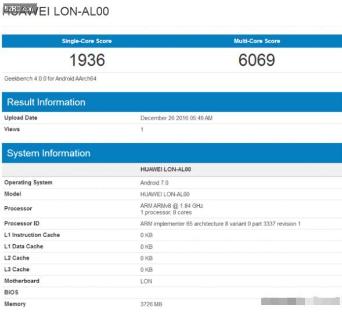Viewport: 342px width, 318px height.
Task: Click the multi-core score 6069
Action: [x=257, y=60]
